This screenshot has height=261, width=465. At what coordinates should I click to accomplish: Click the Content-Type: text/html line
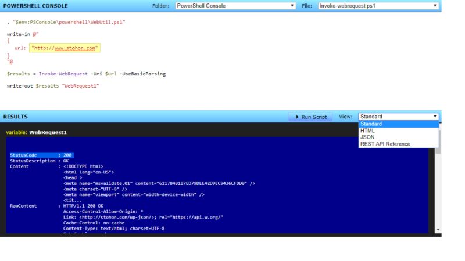click(x=114, y=229)
